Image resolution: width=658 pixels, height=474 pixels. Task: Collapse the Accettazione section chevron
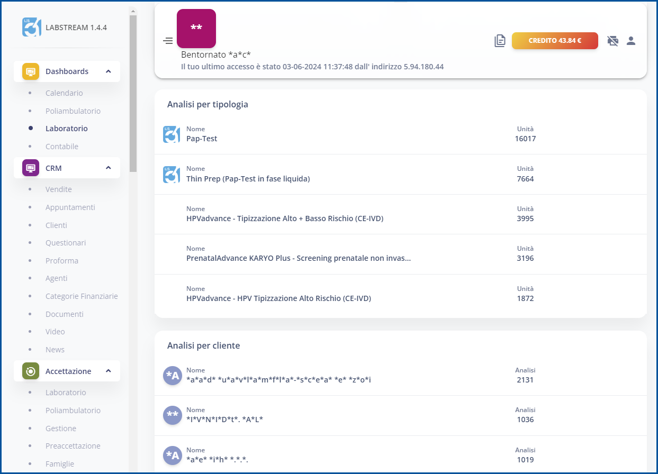(109, 371)
